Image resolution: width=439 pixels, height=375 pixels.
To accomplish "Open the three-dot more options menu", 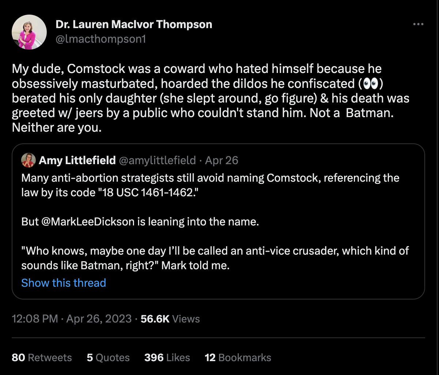I will (x=418, y=24).
